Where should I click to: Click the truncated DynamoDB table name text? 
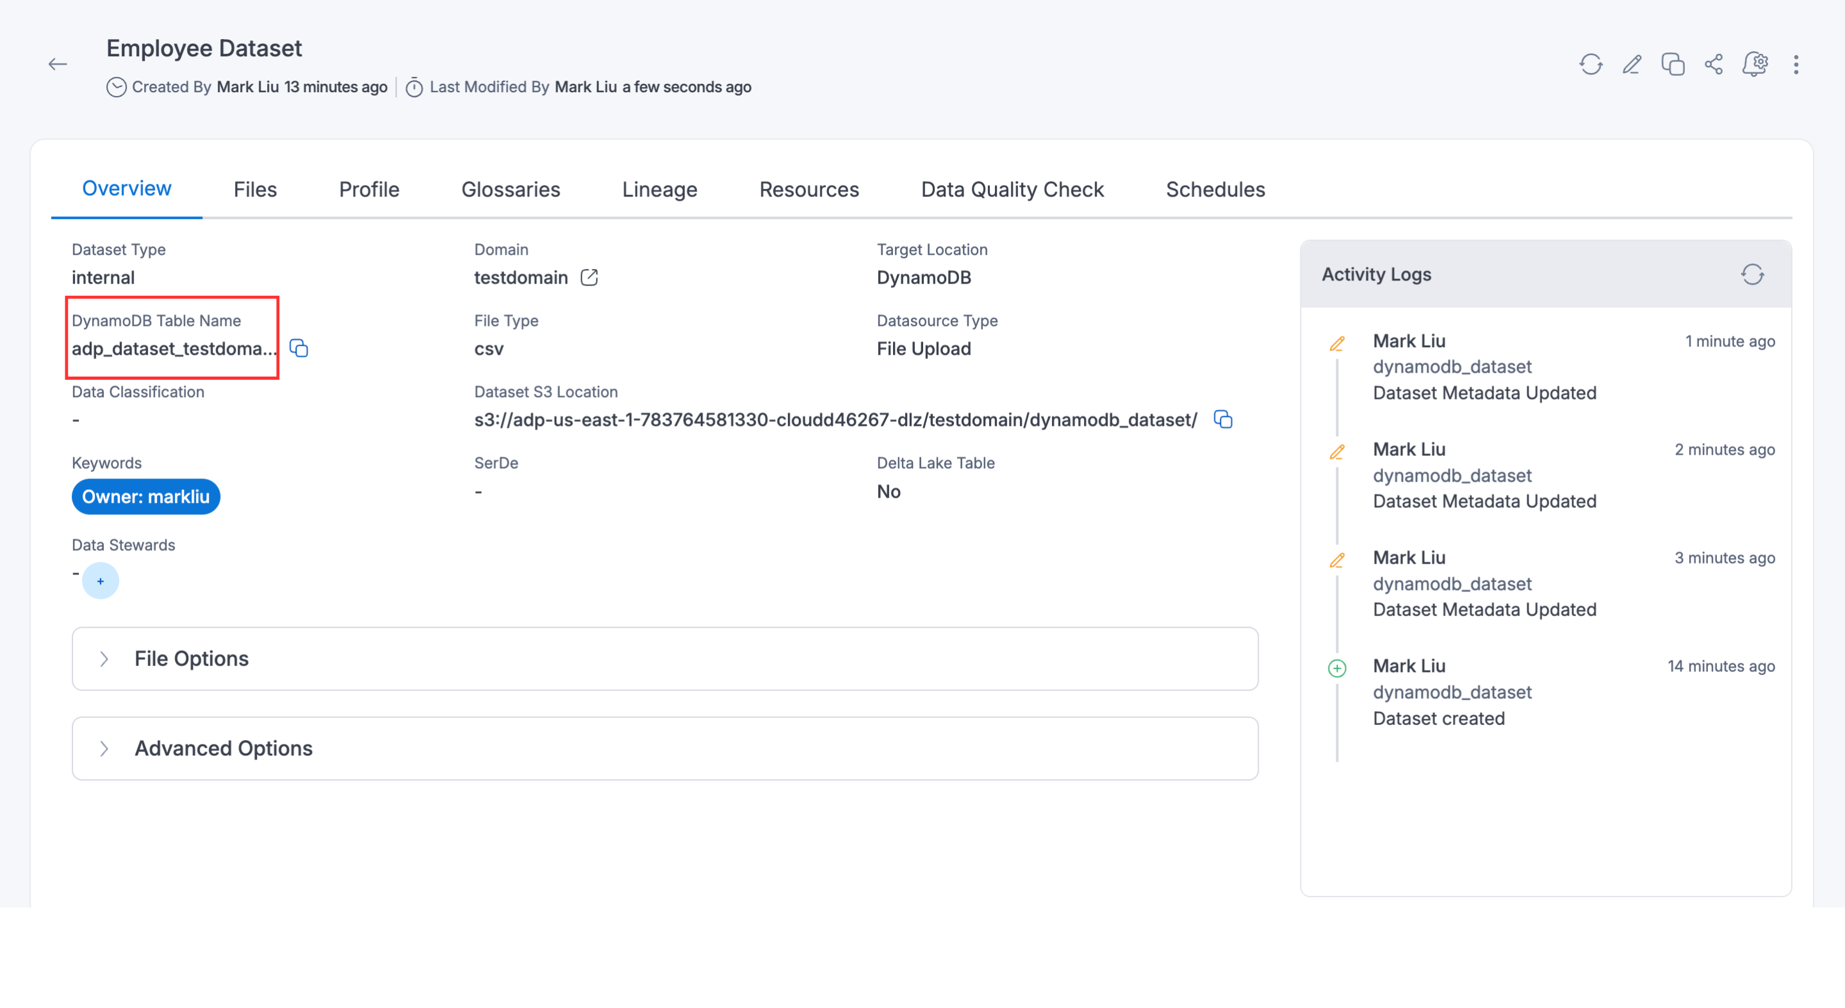click(174, 348)
